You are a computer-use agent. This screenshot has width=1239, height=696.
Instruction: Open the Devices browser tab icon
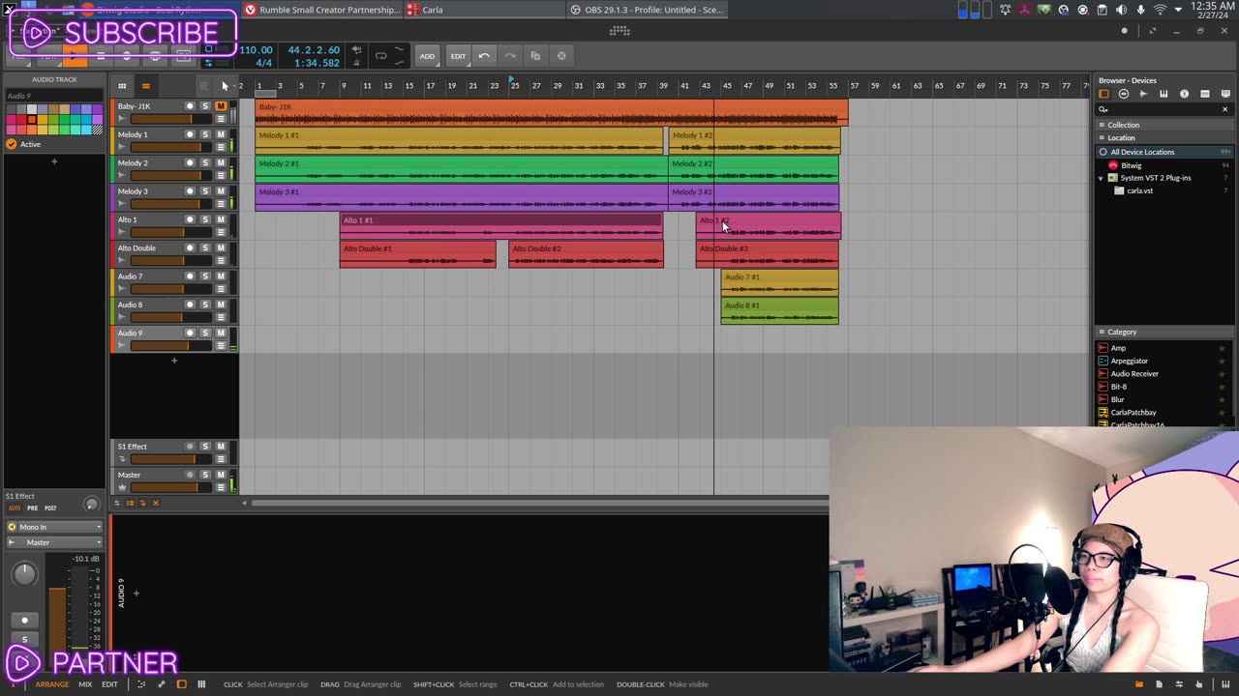(x=1103, y=94)
